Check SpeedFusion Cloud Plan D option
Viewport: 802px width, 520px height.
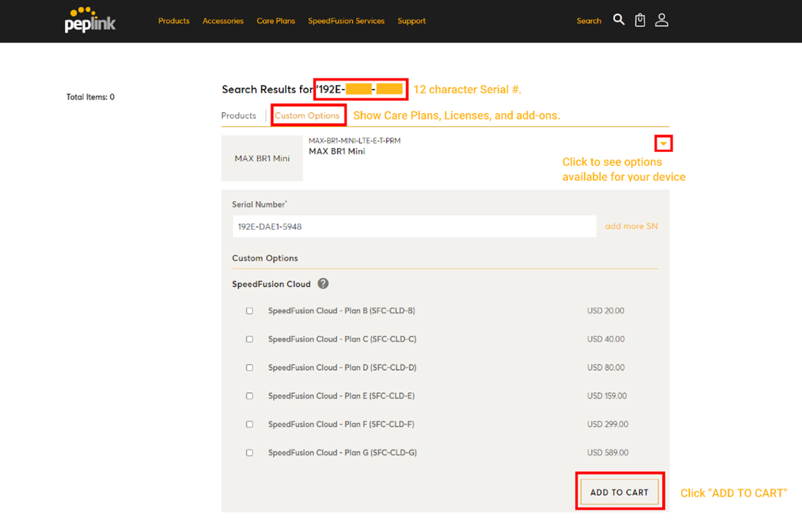click(x=250, y=368)
